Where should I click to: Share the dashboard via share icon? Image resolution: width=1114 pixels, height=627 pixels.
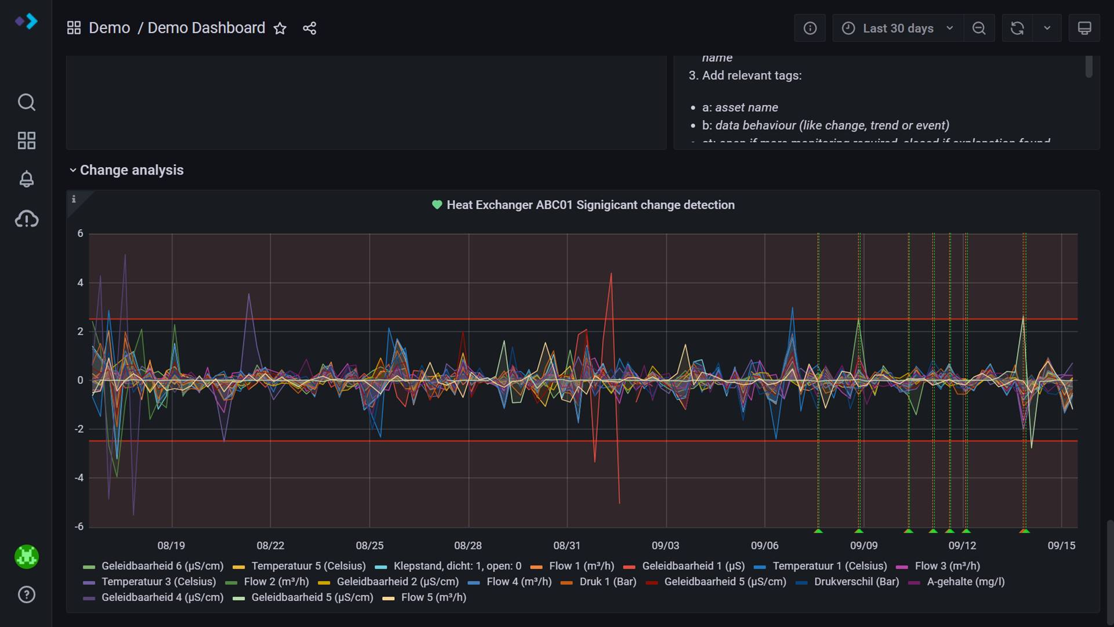(x=310, y=28)
